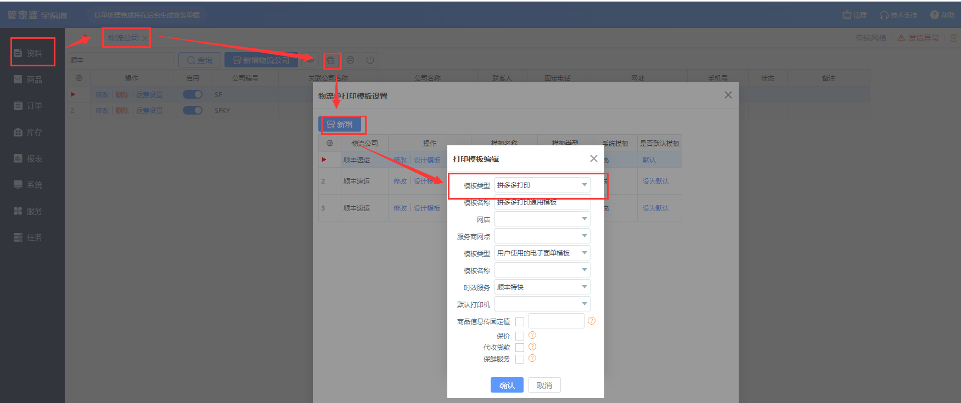Open the 订单 section in the sidebar
The height and width of the screenshot is (403, 961).
click(29, 106)
